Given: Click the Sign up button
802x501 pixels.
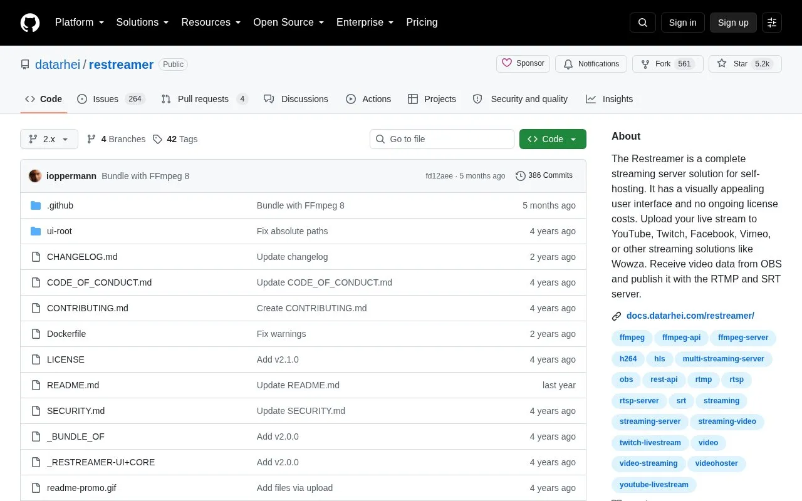Looking at the screenshot, I should click(733, 23).
